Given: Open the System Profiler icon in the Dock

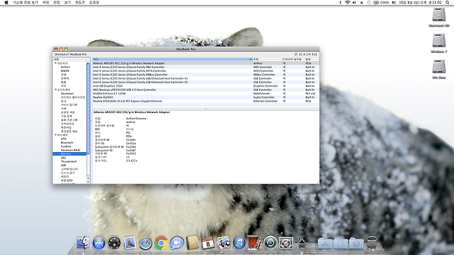Looking at the screenshot, I should (301, 243).
